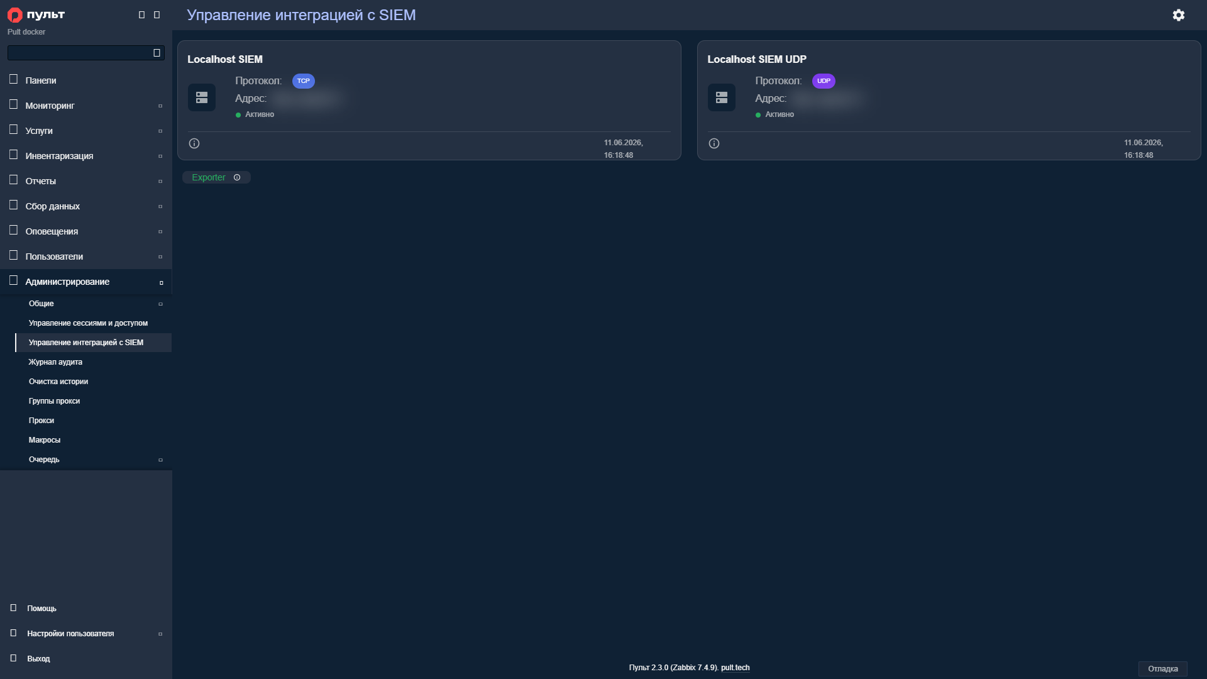
Task: Open Группы прокси menu item
Action: coord(93,401)
